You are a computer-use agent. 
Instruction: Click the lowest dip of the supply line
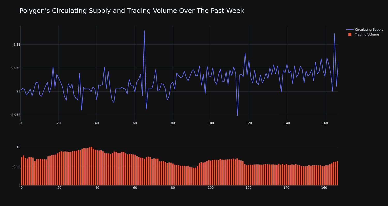coord(237,116)
